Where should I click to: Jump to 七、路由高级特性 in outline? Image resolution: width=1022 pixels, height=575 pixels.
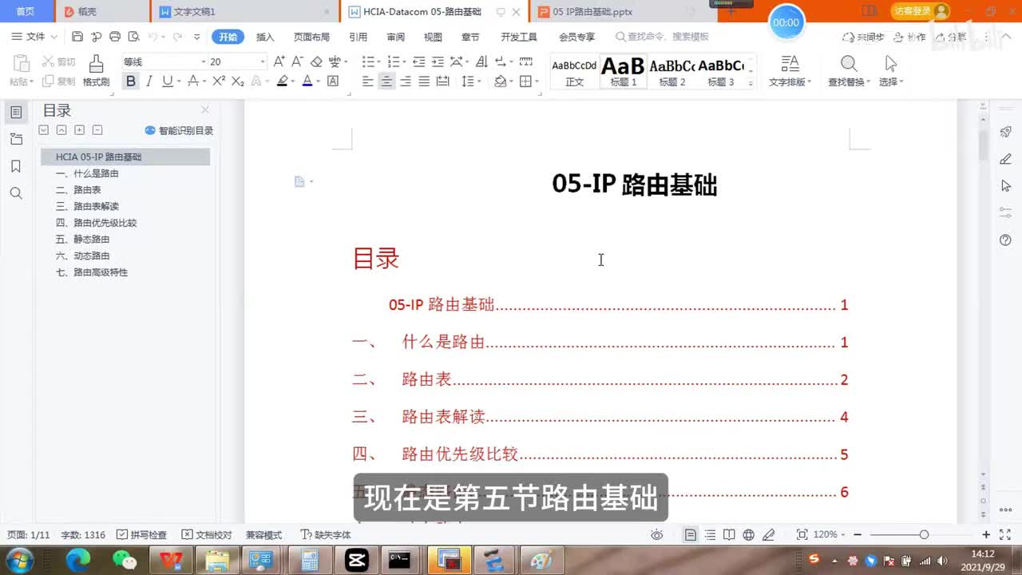[91, 272]
